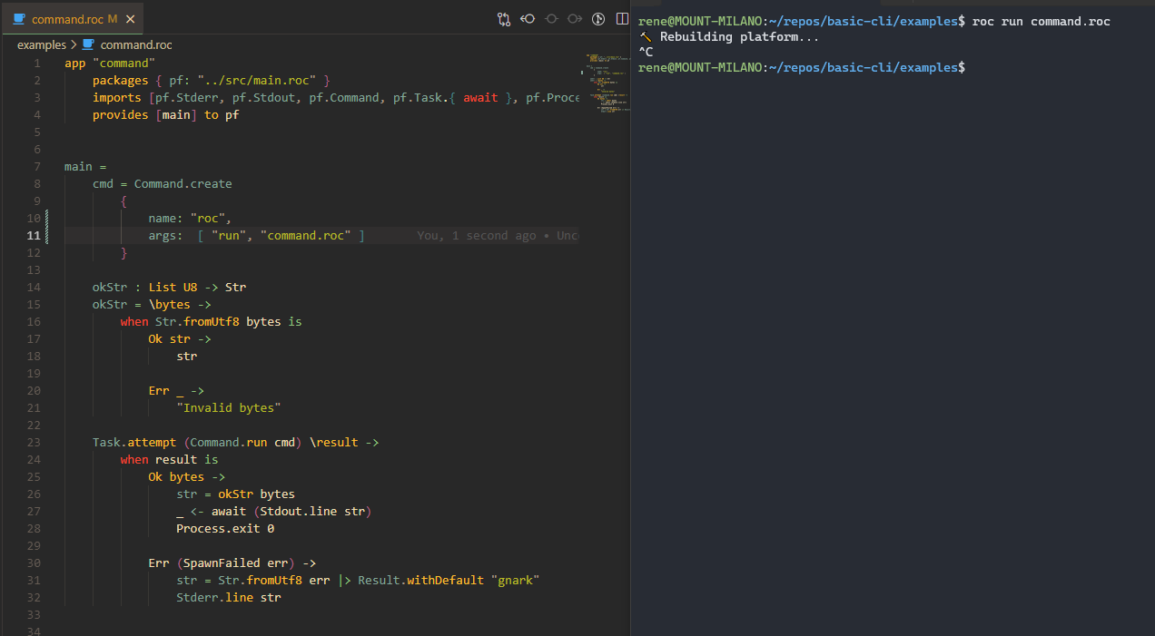Select the command.roc editor tab
Screen dimensions: 1155x636
click(72, 18)
